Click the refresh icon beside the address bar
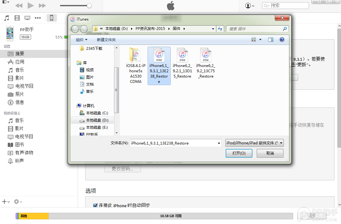This screenshot has width=341, height=224. (220, 29)
